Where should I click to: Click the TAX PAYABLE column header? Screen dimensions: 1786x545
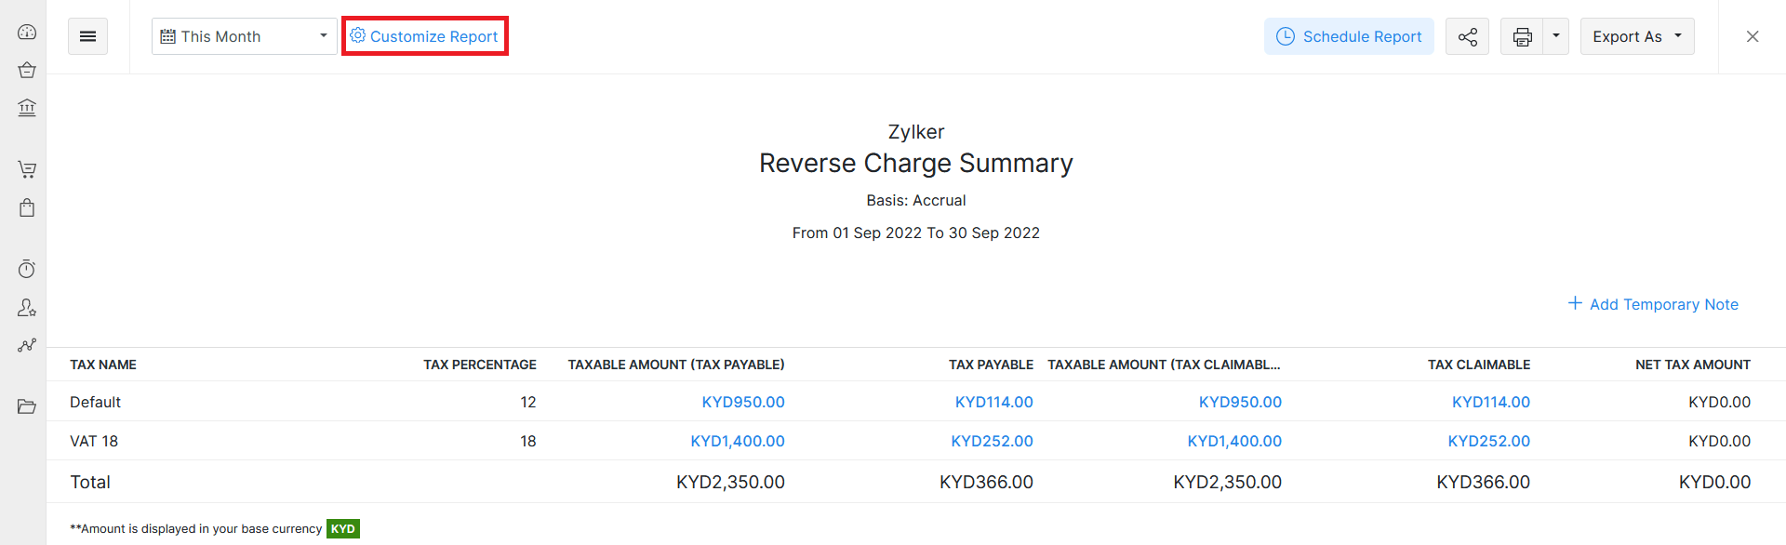[x=991, y=365]
